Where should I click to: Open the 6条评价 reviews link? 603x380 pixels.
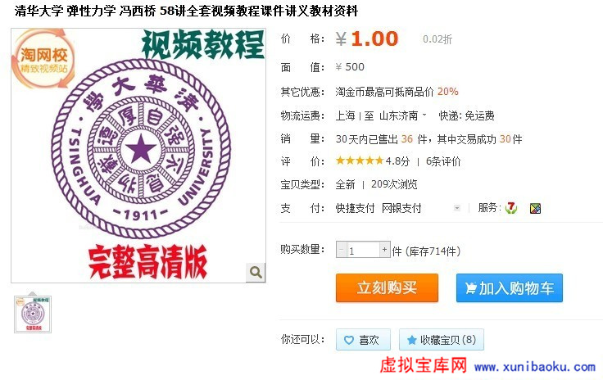[443, 161]
